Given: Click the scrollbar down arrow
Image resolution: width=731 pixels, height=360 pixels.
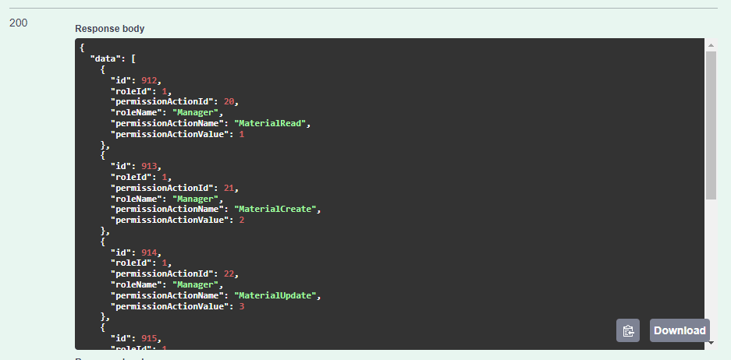Looking at the screenshot, I should click(711, 343).
